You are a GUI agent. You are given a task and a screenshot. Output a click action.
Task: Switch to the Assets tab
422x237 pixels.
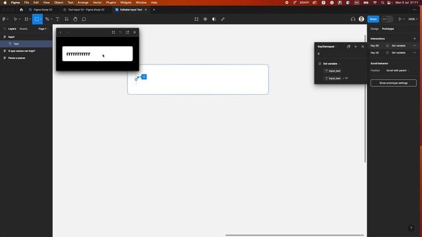pos(24,29)
